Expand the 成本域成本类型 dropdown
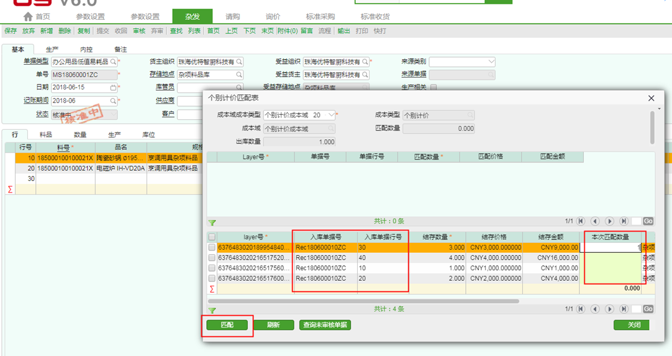This screenshot has width=672, height=356. 331,115
